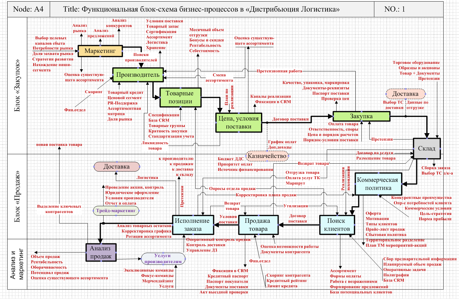The image size is (459, 299).
Task: Click the График оплат label
Action: (282, 142)
